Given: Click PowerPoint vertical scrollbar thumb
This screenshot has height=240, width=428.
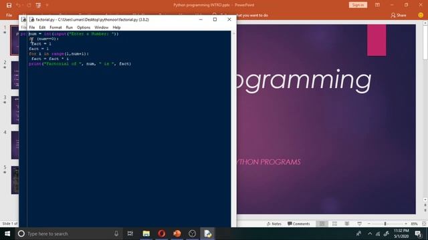Looking at the screenshot, I should point(425,43).
